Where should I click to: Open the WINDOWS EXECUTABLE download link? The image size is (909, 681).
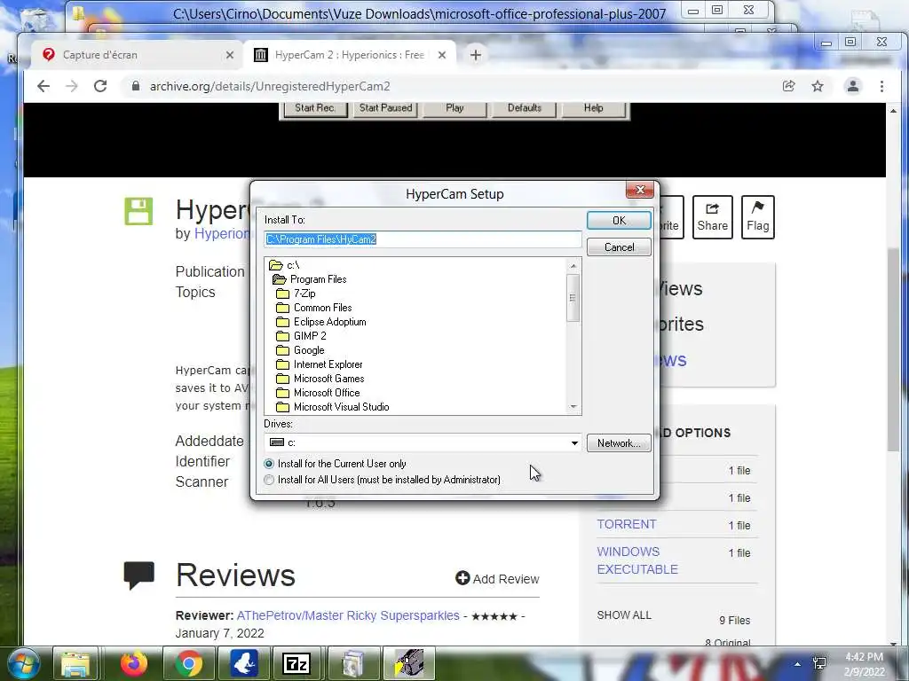[x=637, y=560]
